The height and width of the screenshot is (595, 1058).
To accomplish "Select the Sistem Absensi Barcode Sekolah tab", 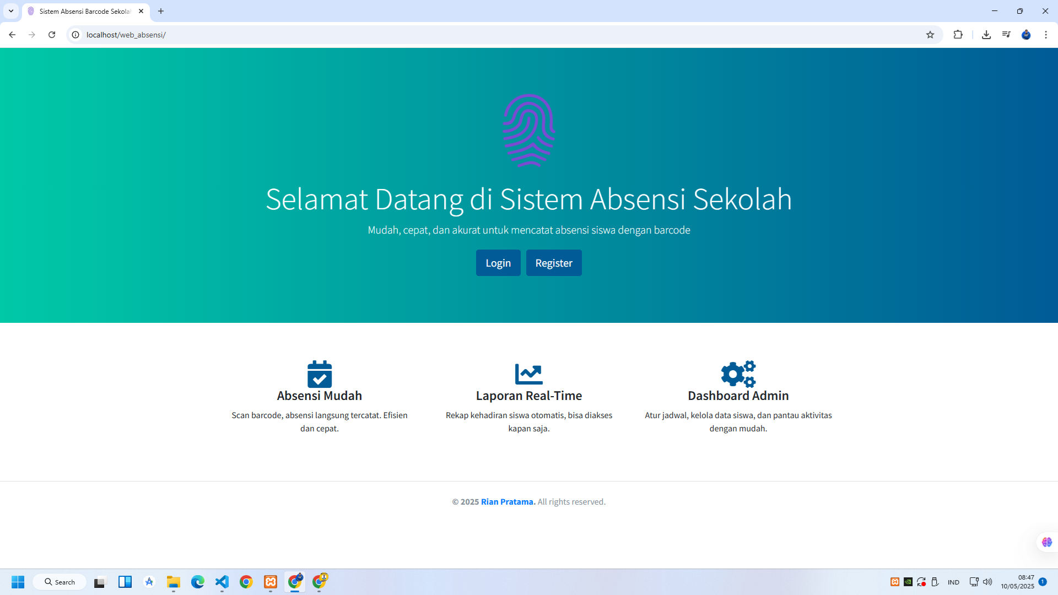I will 82,10.
